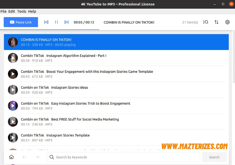Click the vertical scrollbar of the track list
The height and width of the screenshot is (165, 235).
click(234, 57)
